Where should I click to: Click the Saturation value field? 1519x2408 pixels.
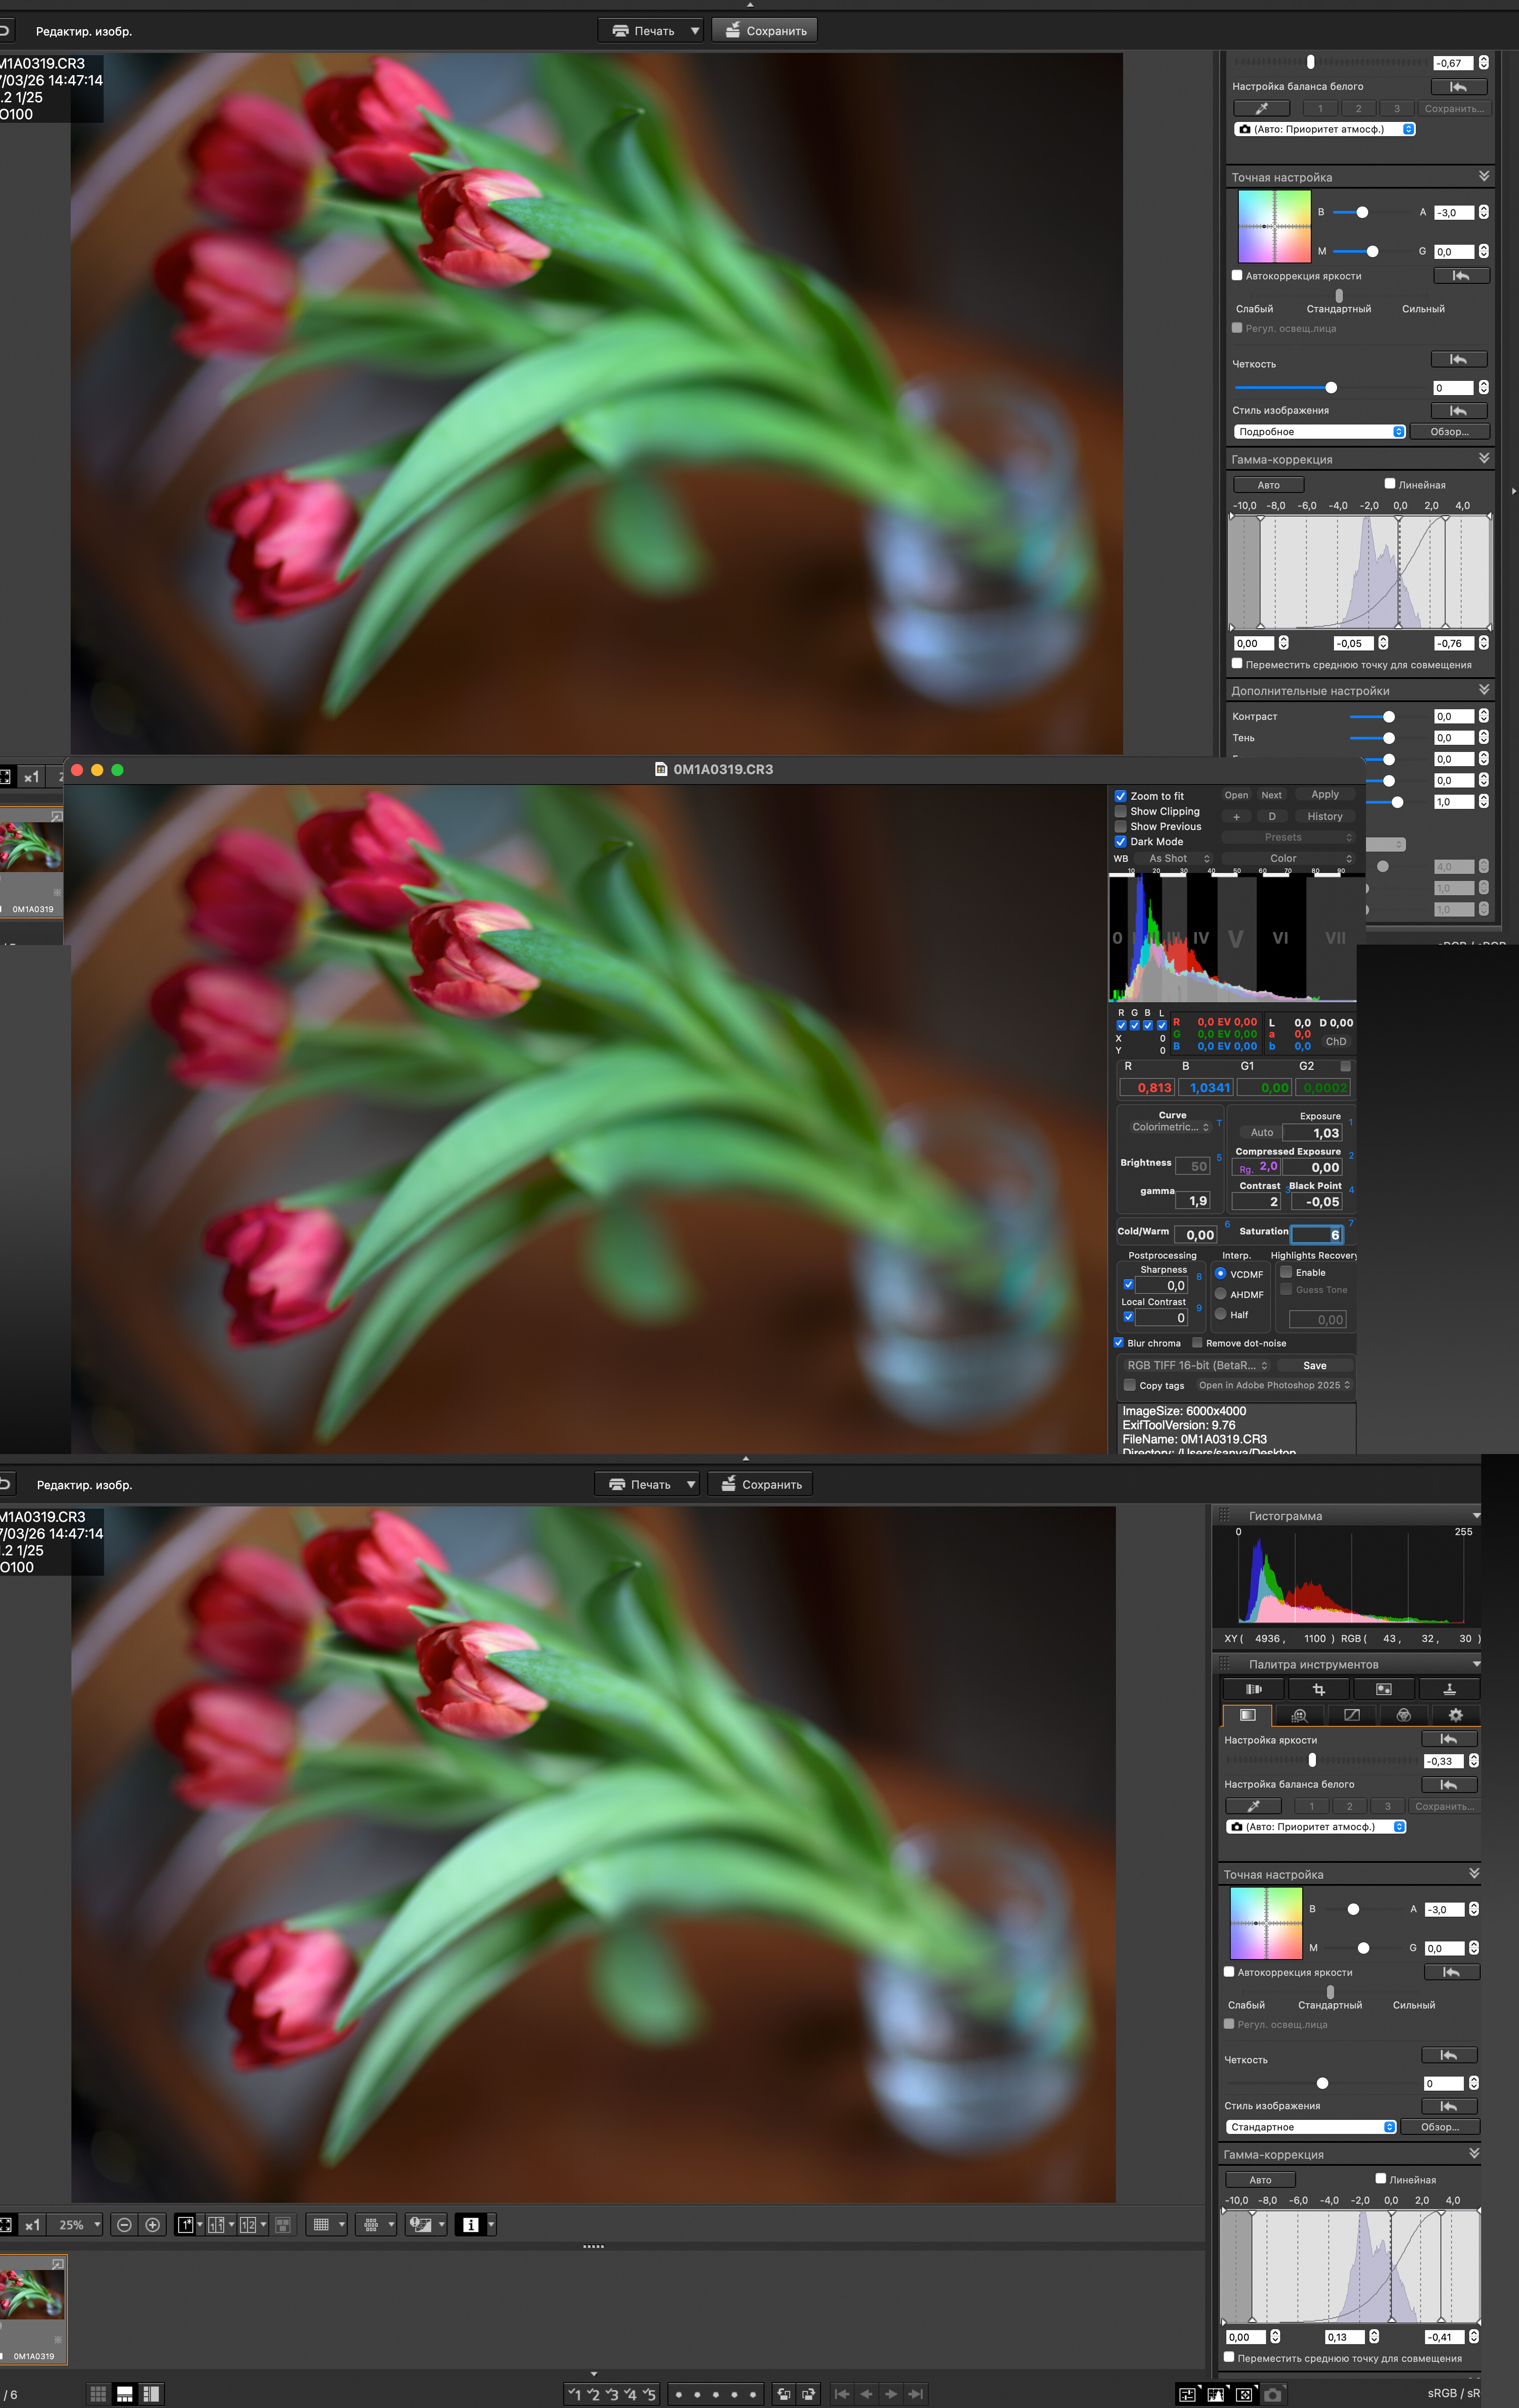pos(1316,1235)
